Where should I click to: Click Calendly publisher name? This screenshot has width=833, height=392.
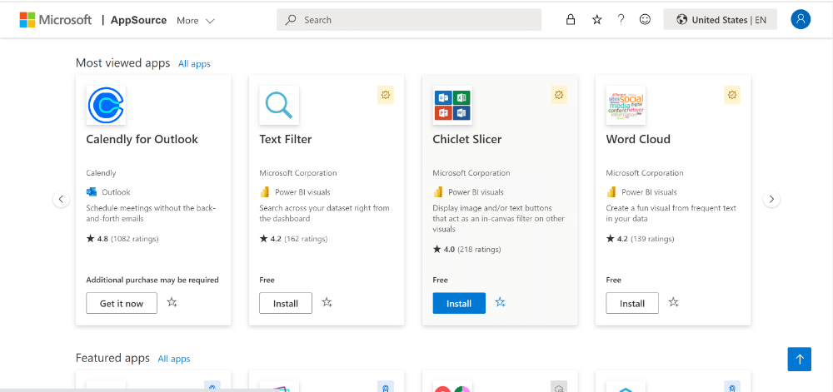101,173
